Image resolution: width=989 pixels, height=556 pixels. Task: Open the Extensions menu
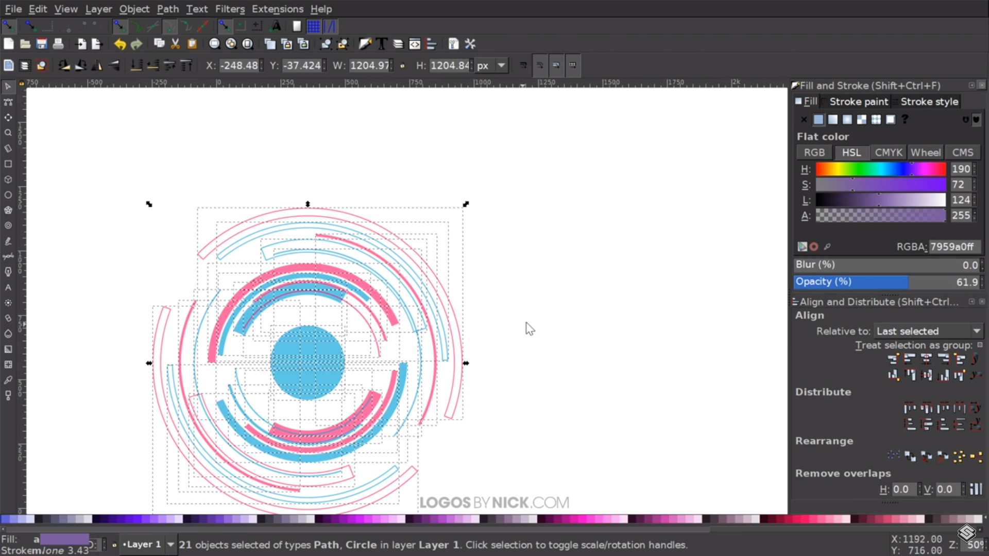277,9
